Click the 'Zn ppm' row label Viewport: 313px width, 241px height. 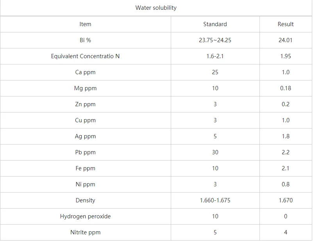pyautogui.click(x=85, y=104)
